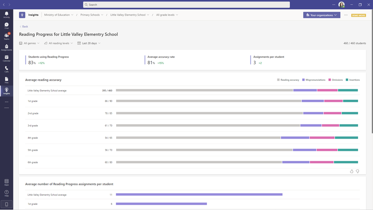373x210 pixels.
Task: Go forward with the title bar forward arrow
Action: 9,4
